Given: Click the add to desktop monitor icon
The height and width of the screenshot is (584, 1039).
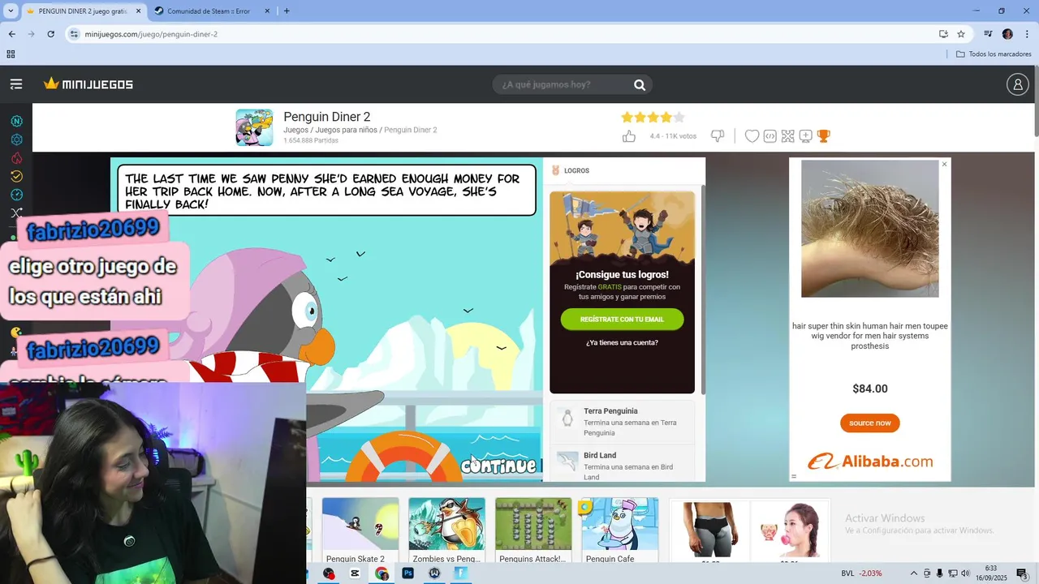Looking at the screenshot, I should 805,136.
